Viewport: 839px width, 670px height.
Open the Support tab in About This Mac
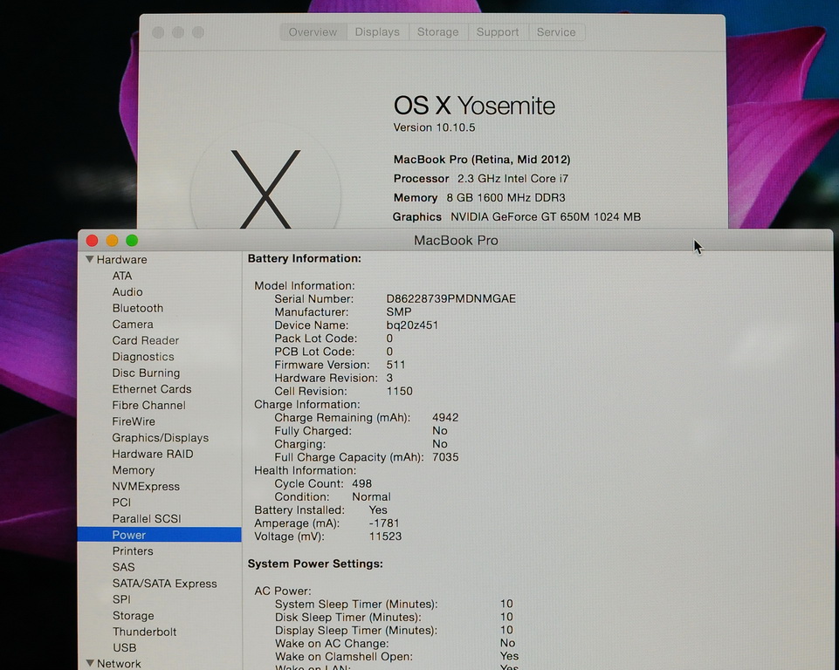[498, 32]
